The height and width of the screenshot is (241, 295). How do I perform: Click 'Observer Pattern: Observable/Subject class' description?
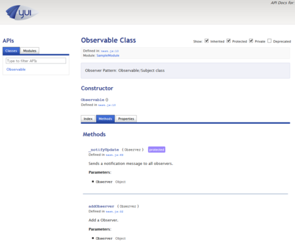pyautogui.click(x=125, y=71)
